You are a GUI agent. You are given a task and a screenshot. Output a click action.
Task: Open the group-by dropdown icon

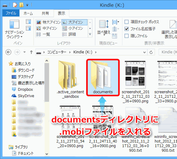(x=115, y=22)
